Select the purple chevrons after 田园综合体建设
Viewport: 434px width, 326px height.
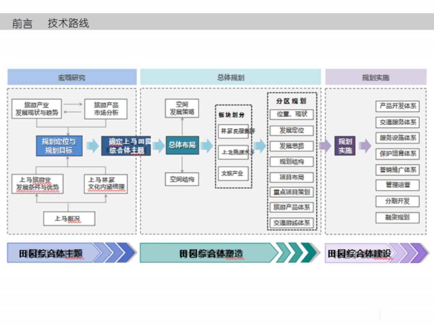(409, 254)
